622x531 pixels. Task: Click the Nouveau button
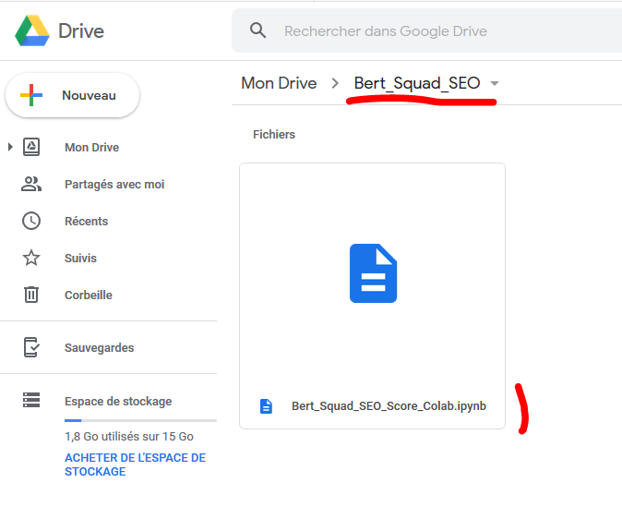point(72,95)
